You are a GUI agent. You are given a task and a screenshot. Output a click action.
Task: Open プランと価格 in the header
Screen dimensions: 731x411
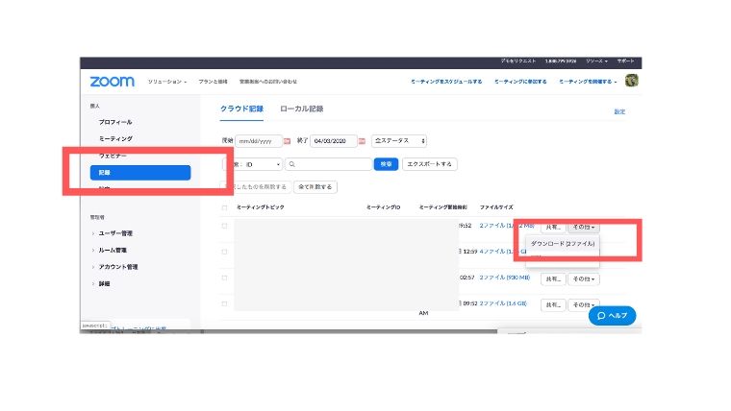(213, 82)
